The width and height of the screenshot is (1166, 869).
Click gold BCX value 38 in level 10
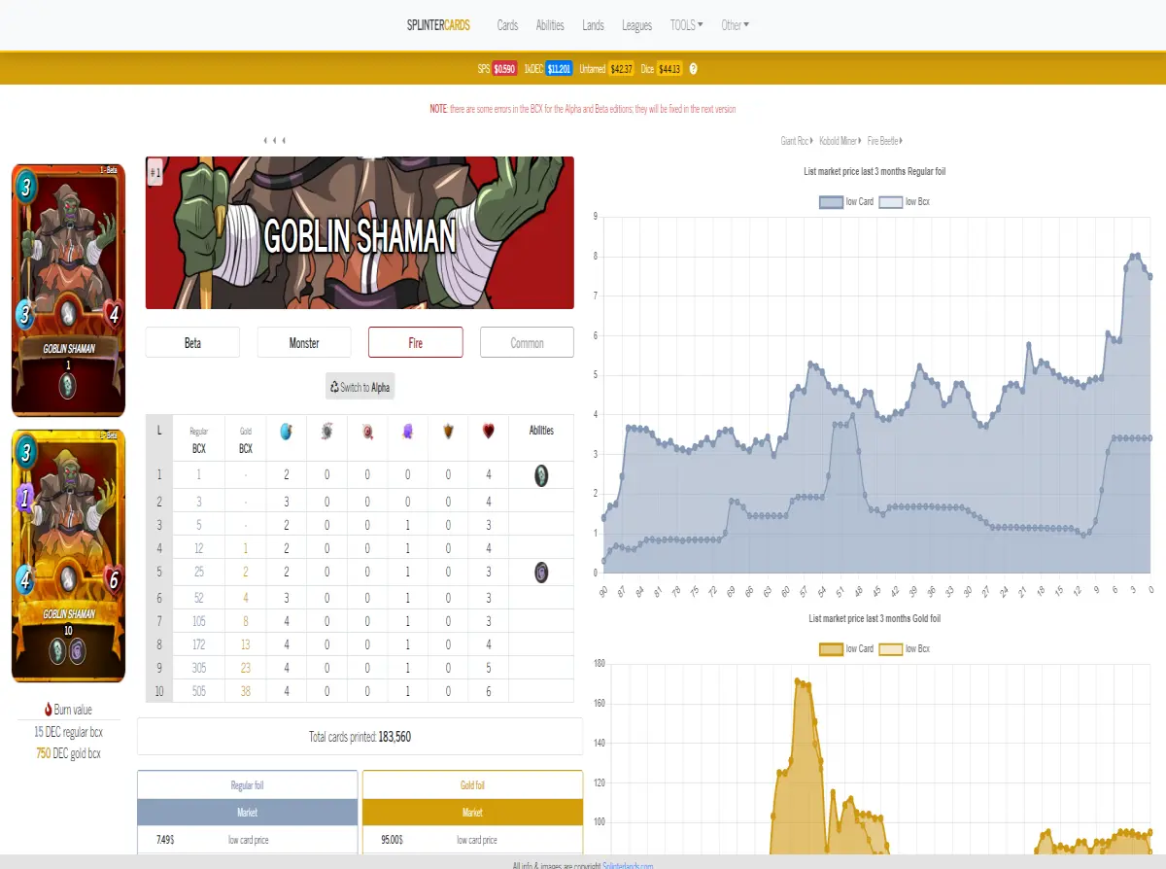[246, 692]
